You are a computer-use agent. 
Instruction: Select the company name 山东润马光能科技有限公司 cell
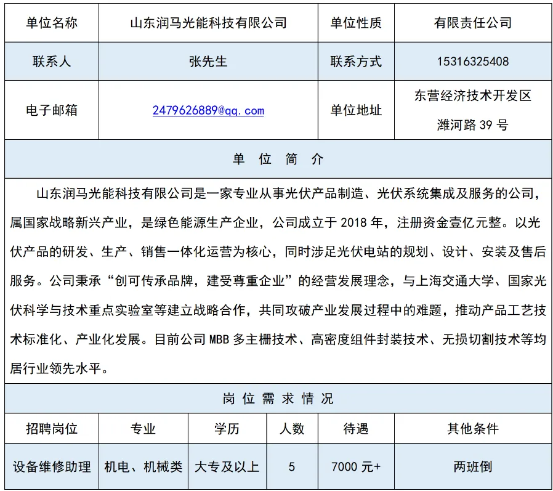click(x=208, y=23)
